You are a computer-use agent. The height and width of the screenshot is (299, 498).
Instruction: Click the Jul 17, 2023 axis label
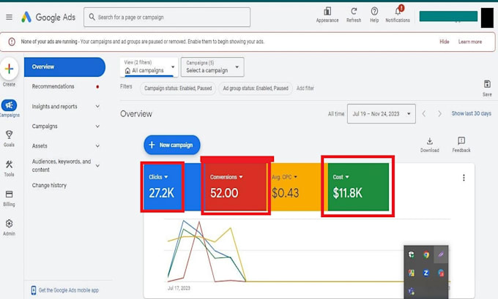point(179,288)
